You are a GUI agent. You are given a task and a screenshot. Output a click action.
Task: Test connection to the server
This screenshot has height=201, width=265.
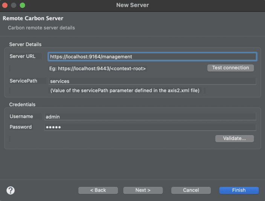[230, 68]
